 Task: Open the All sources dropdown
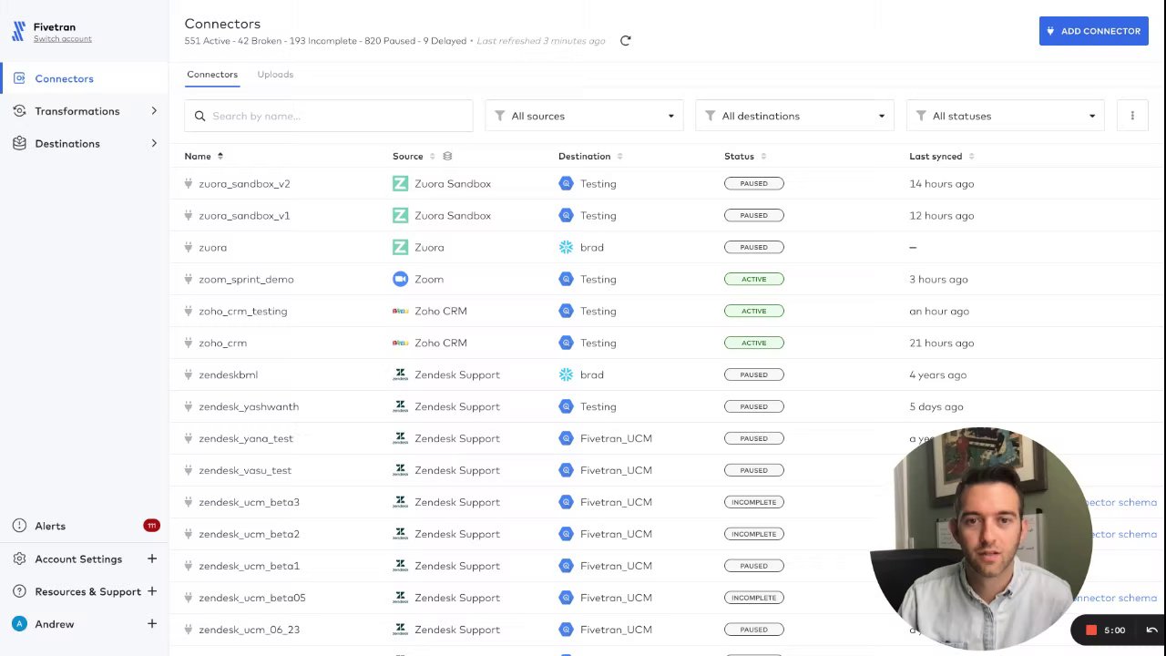coord(584,116)
